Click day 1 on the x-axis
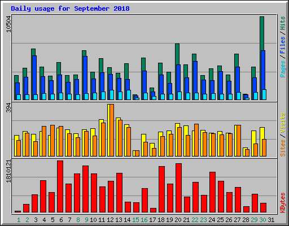 pyautogui.click(x=19, y=220)
